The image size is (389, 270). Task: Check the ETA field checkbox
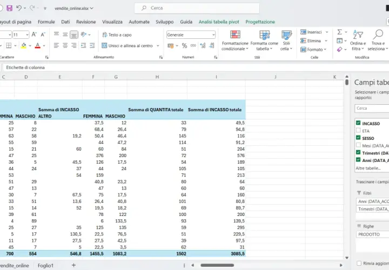358,131
